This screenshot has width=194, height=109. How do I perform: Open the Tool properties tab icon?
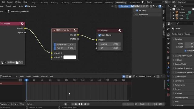point(168,29)
